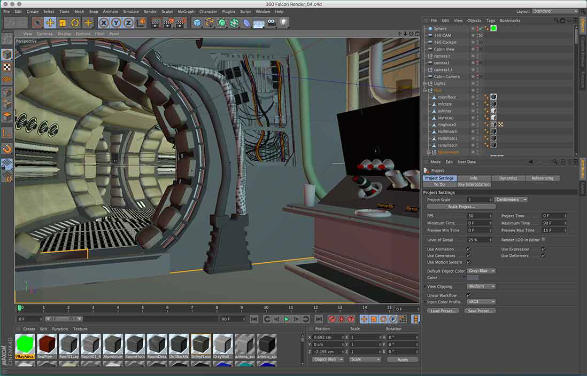Open Input Color Profile sRGB dropdown
The width and height of the screenshot is (587, 376).
tap(481, 302)
